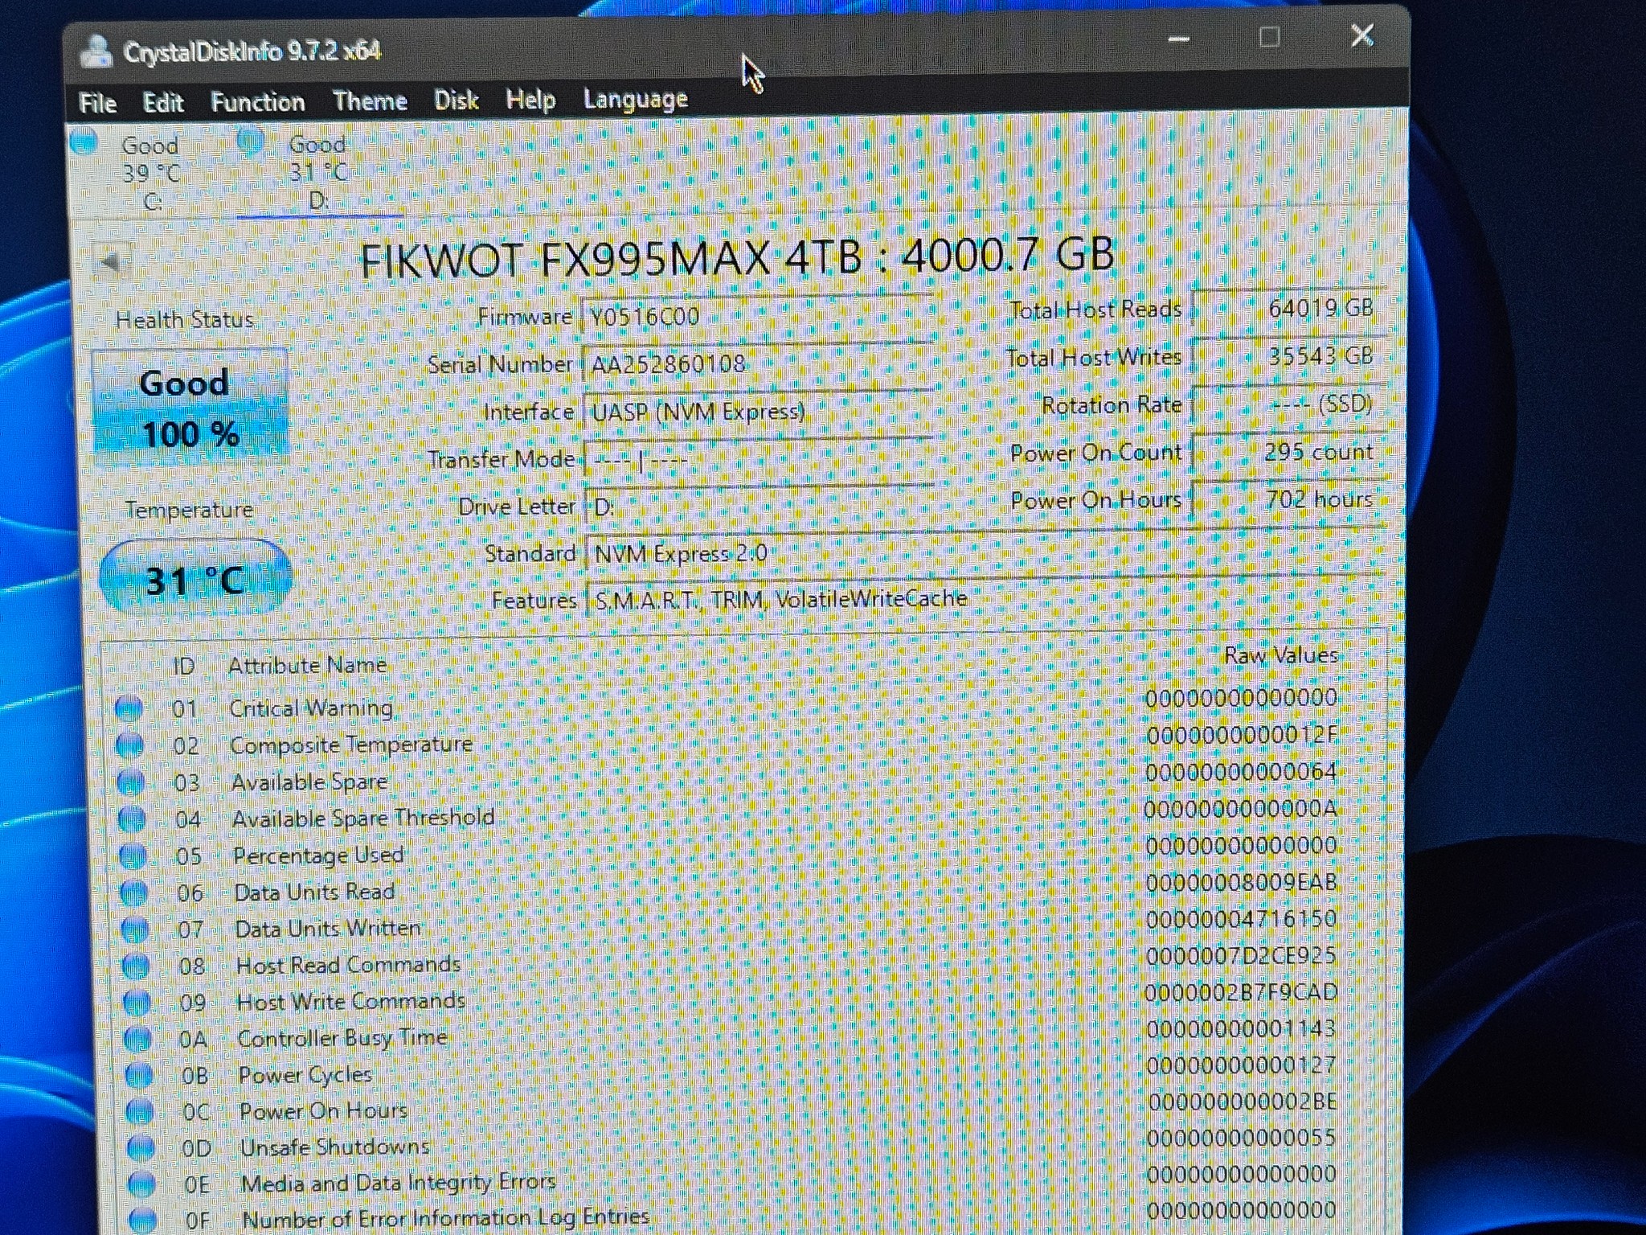Select the Data Units Written attribute name
Viewport: 1646px width, 1235px height.
click(328, 929)
